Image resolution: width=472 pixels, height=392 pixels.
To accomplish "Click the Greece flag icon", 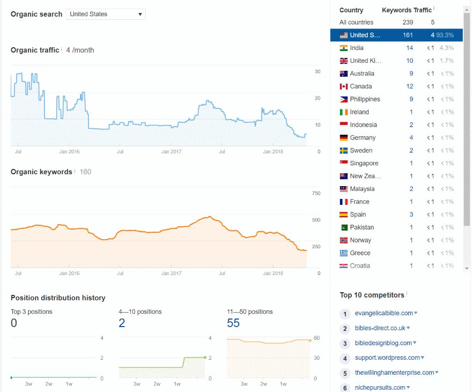I will [x=344, y=253].
